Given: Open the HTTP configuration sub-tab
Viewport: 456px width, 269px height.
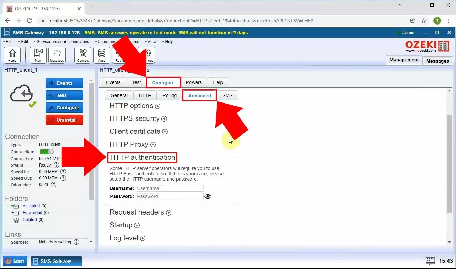Looking at the screenshot, I should (145, 95).
